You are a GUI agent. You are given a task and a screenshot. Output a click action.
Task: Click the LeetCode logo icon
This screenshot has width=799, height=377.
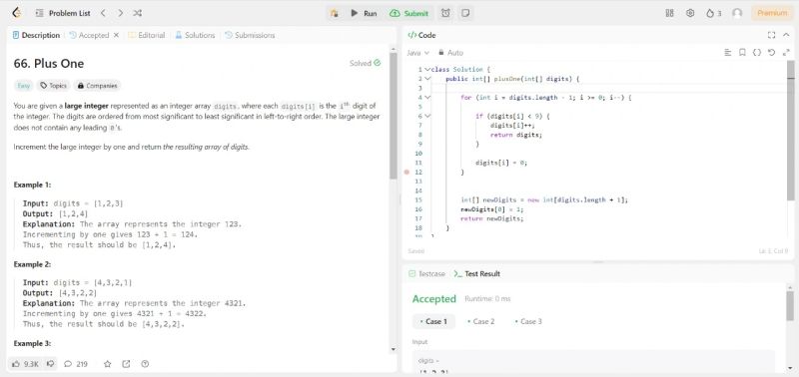(x=16, y=13)
